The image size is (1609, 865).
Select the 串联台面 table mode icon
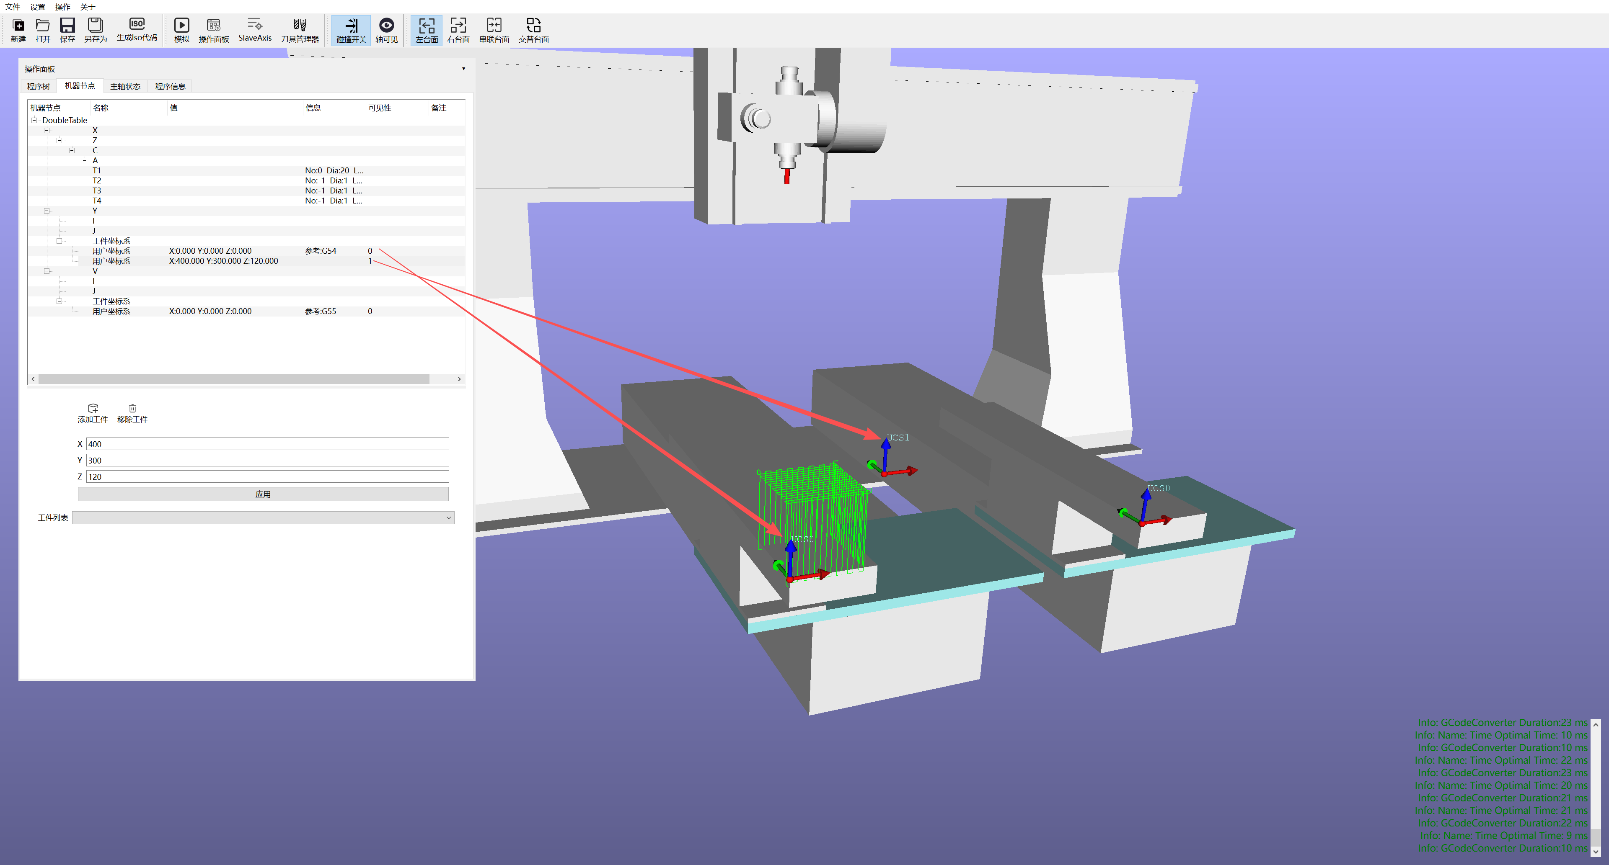pyautogui.click(x=494, y=26)
